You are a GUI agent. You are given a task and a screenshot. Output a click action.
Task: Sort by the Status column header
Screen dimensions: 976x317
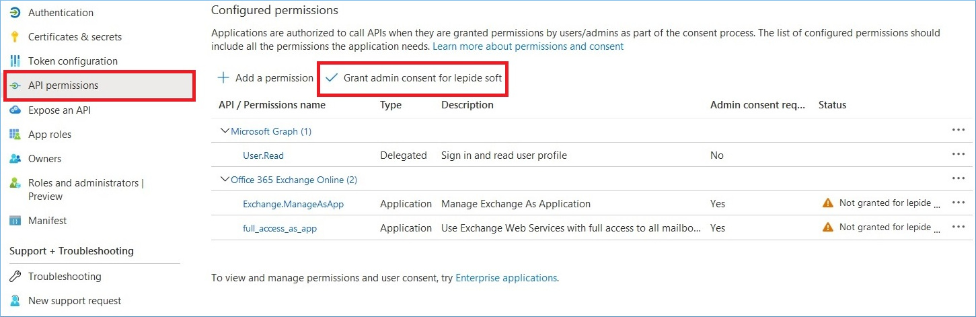(832, 105)
